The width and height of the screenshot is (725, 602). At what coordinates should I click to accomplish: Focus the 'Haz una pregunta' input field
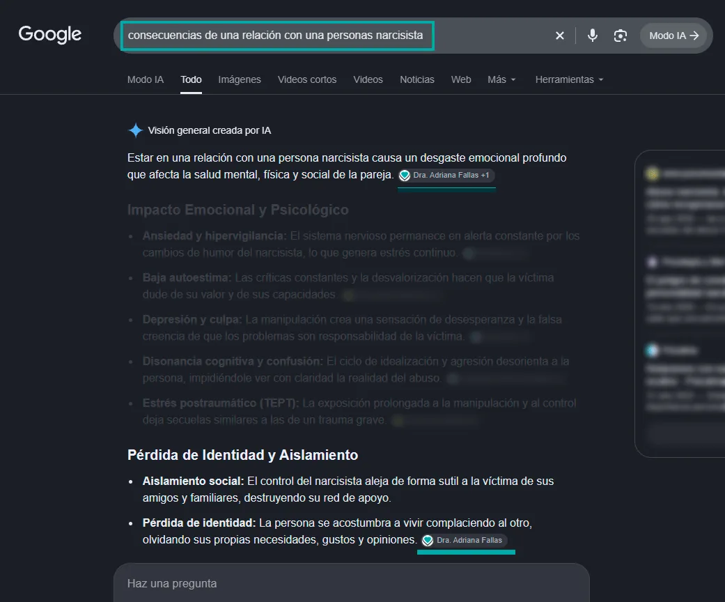coord(352,583)
